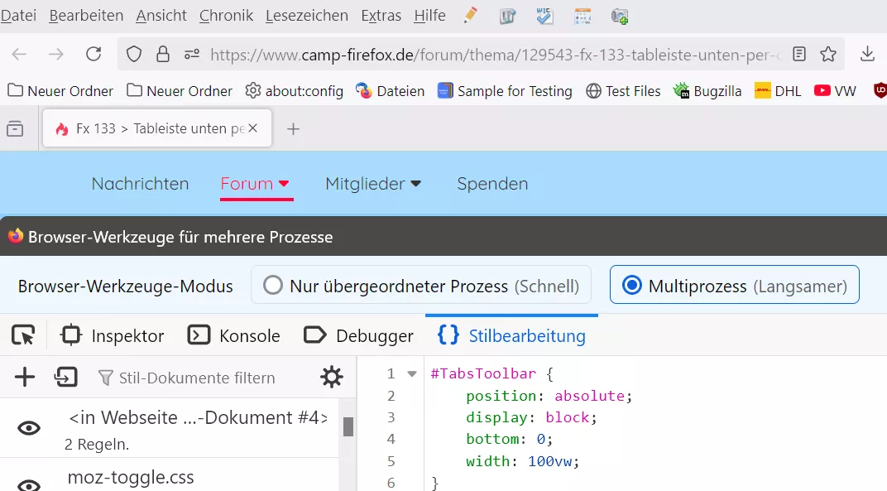This screenshot has height=491, width=887.
Task: Click the 'width: 100vw;' code line
Action: click(x=522, y=461)
